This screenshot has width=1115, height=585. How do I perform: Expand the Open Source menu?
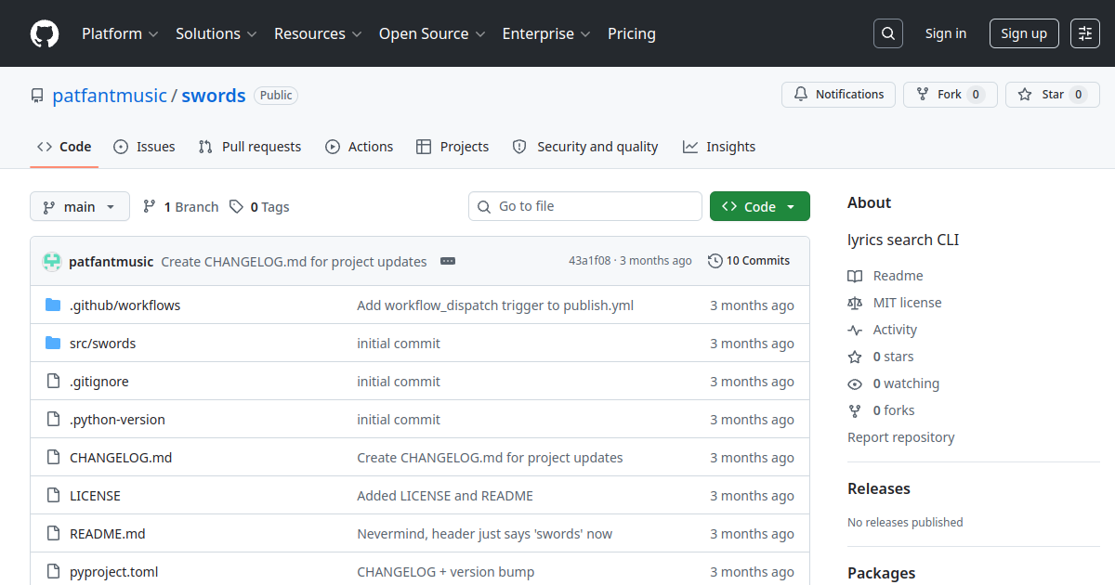coord(432,33)
